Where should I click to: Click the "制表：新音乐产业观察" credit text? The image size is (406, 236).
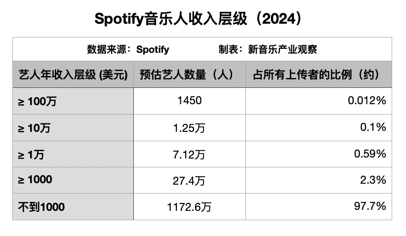pos(267,49)
